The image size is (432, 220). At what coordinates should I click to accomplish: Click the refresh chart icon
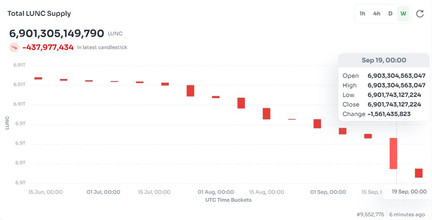coord(420,14)
